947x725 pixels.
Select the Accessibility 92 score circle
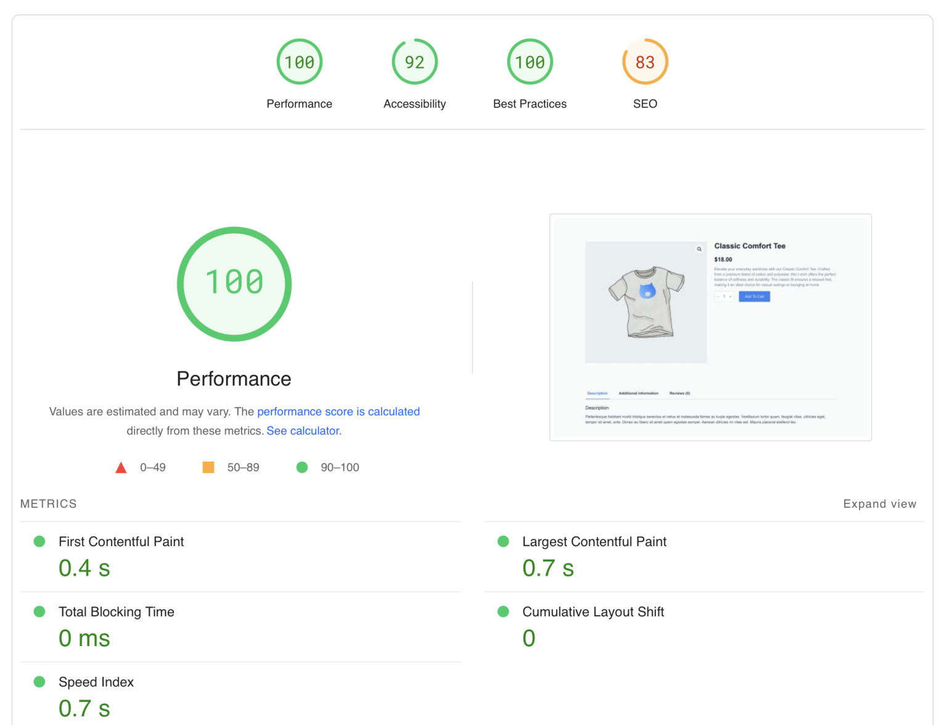click(x=414, y=62)
